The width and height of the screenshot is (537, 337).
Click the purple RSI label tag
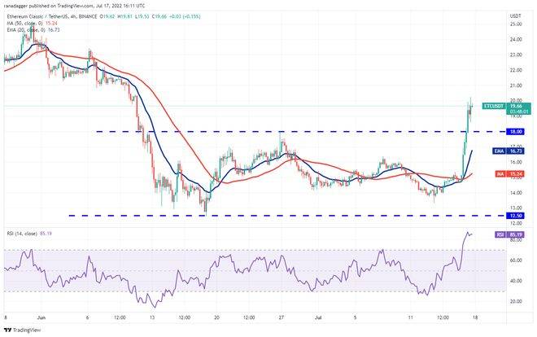(494, 234)
